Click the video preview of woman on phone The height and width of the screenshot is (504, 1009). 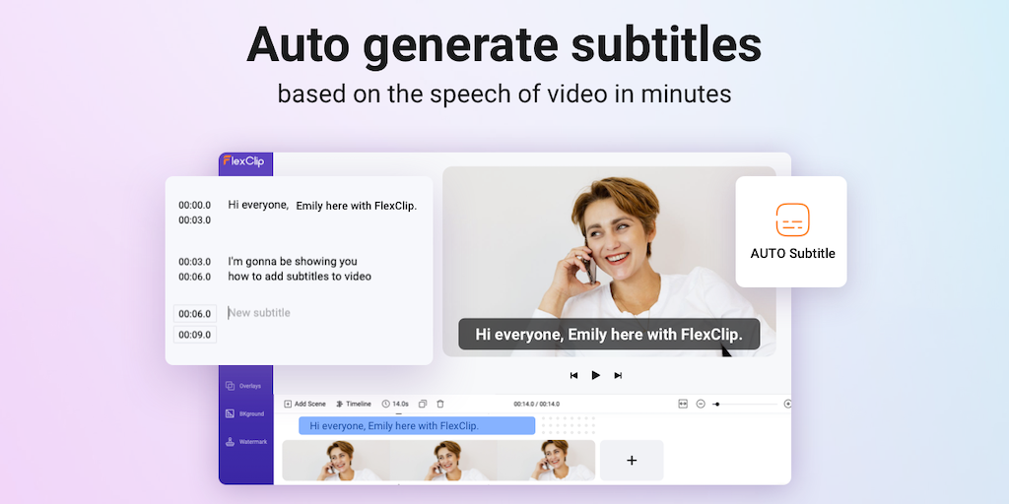pyautogui.click(x=609, y=261)
